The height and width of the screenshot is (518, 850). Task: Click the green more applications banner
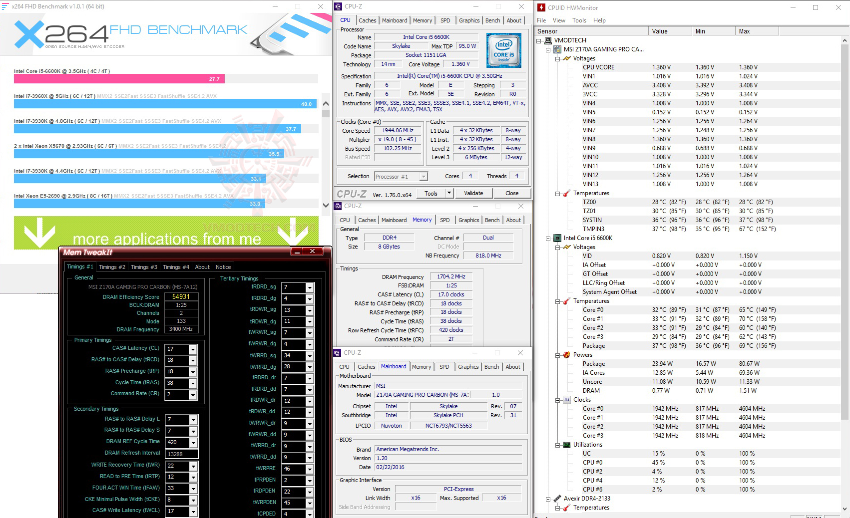166,233
